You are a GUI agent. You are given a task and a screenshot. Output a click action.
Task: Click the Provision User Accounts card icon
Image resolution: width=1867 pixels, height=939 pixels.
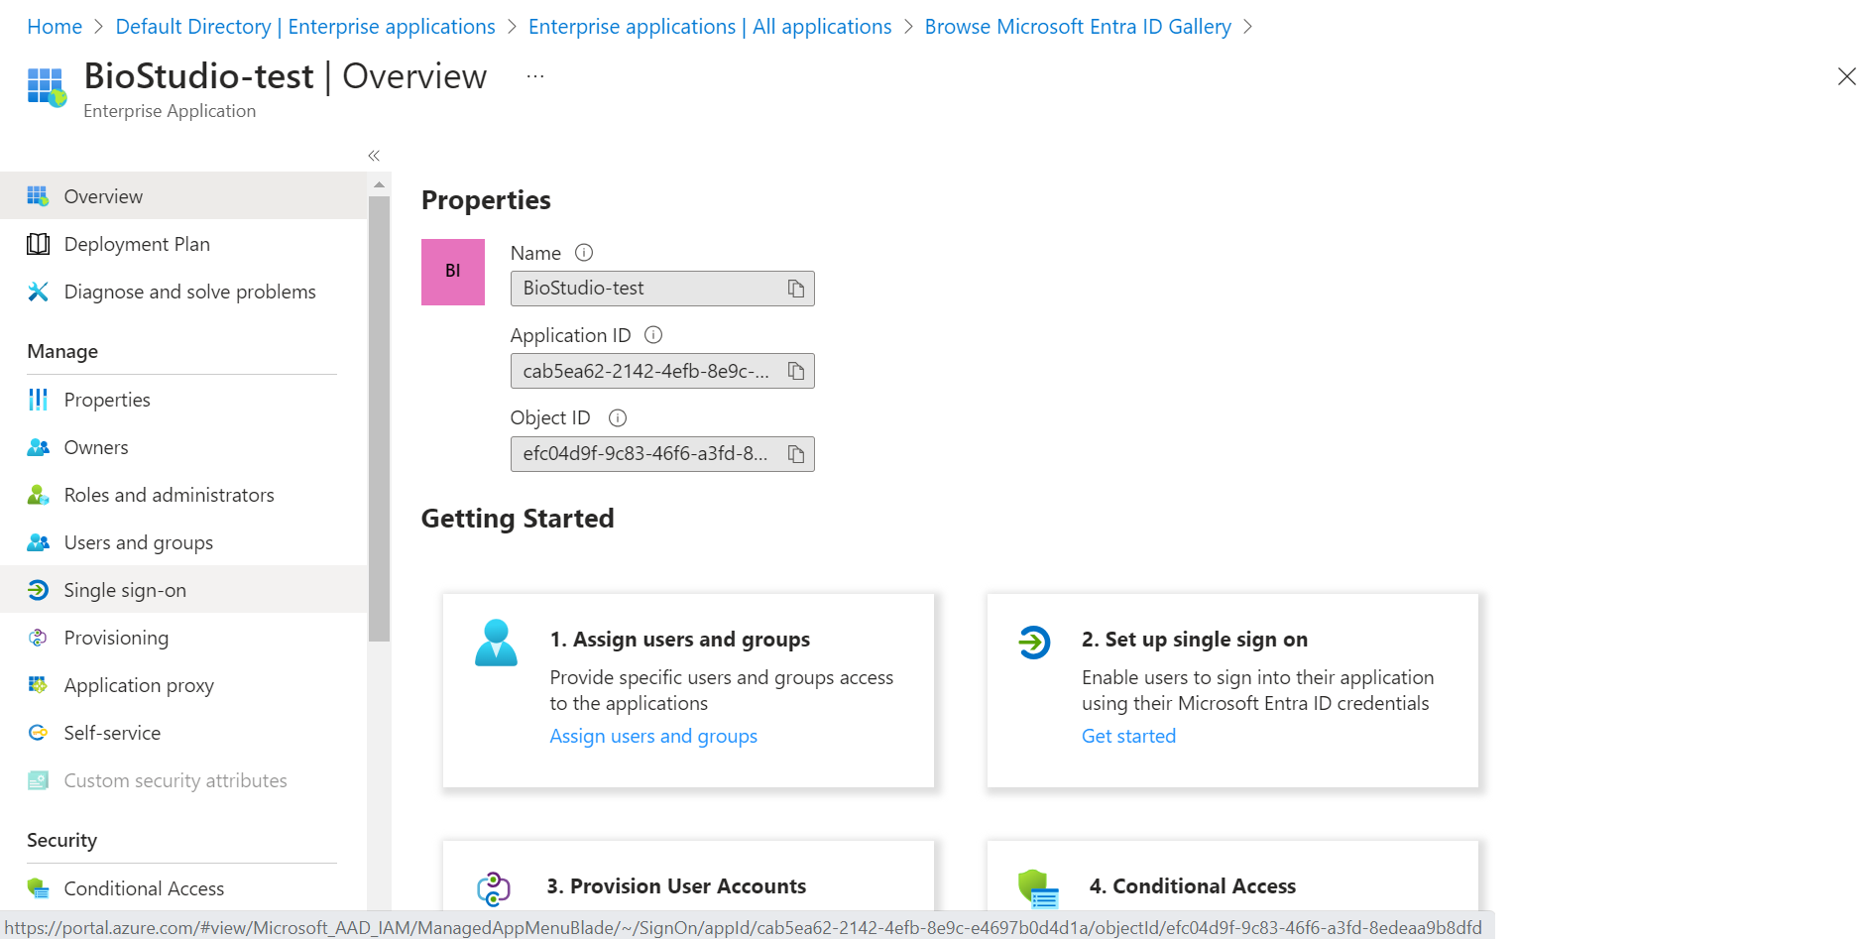(x=494, y=888)
